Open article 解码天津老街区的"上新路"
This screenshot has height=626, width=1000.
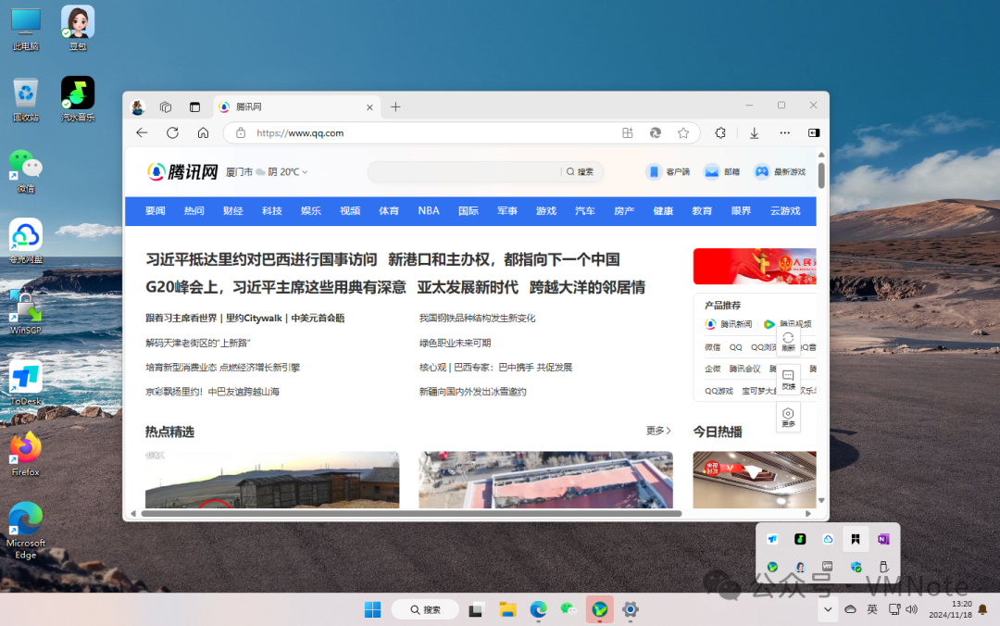pos(198,343)
